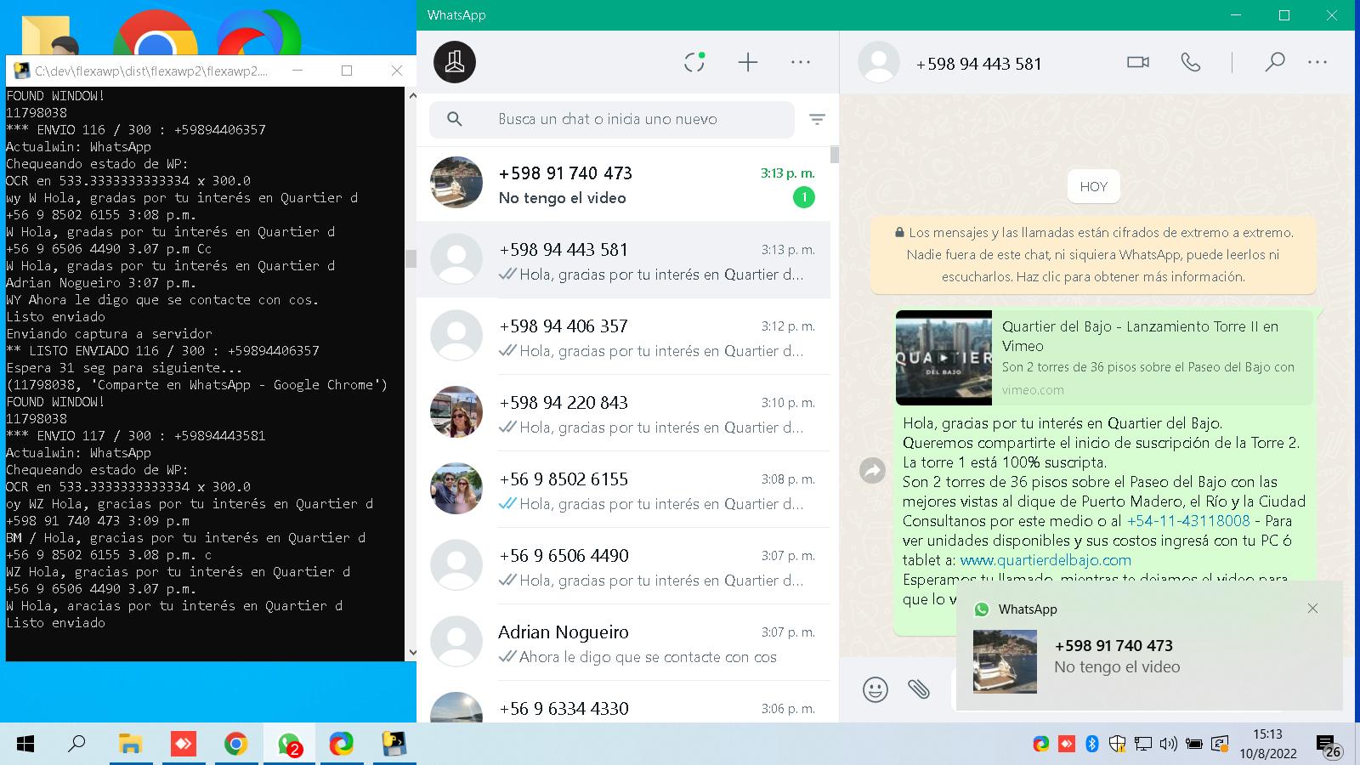Image resolution: width=1360 pixels, height=765 pixels.
Task: Open the chat from +598 91 740 473
Action: (x=623, y=184)
